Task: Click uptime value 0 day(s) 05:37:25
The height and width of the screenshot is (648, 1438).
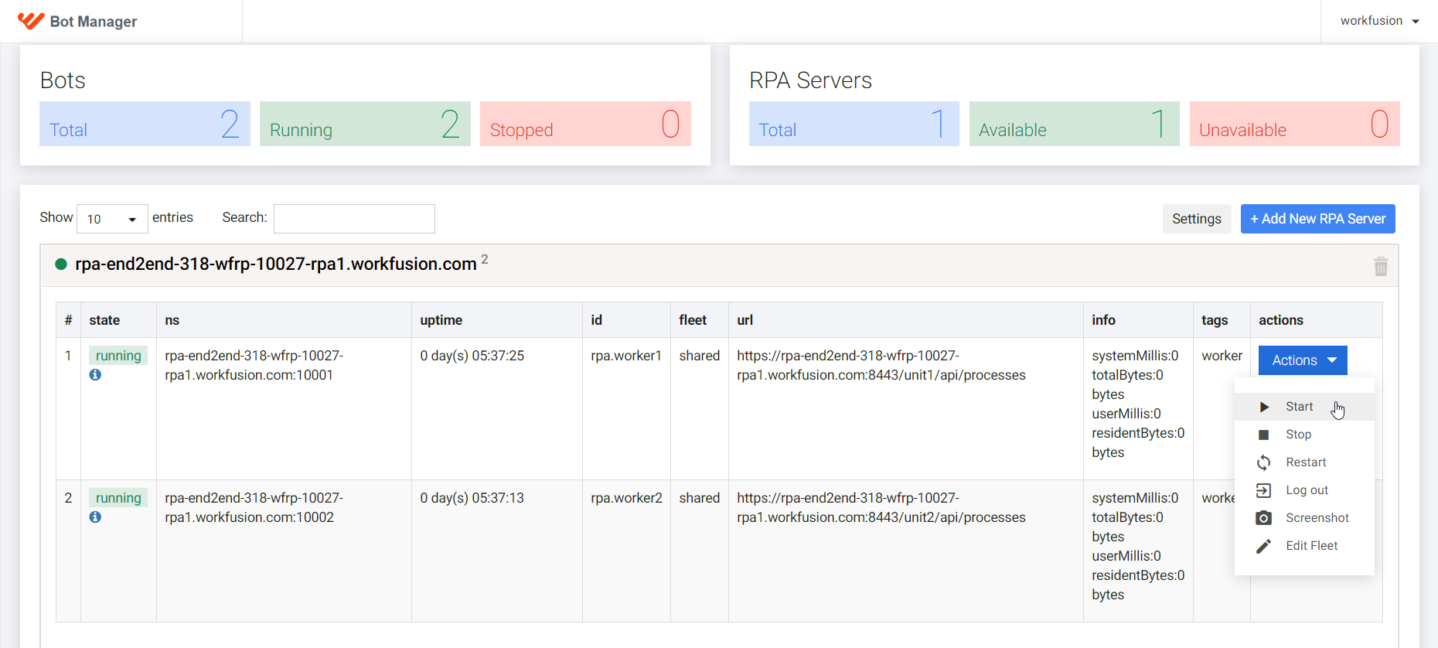Action: (472, 356)
